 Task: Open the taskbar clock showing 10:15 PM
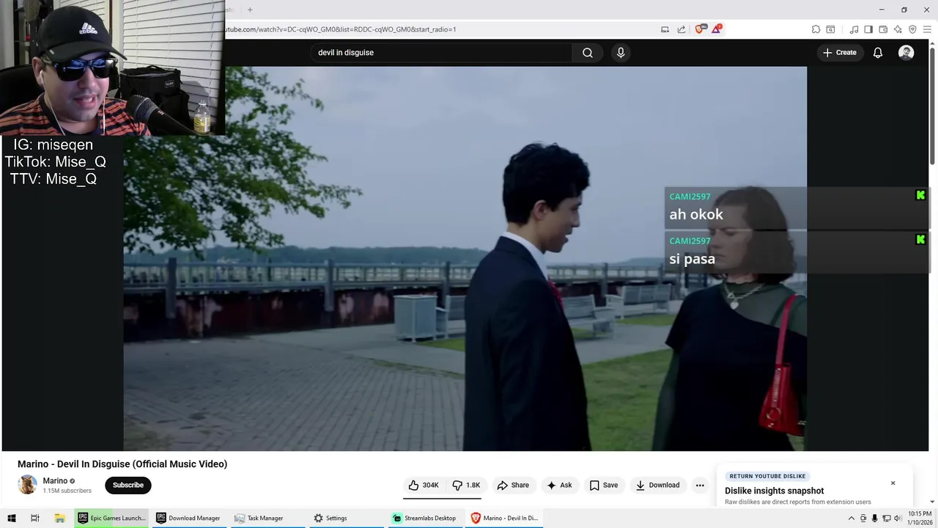click(920, 518)
